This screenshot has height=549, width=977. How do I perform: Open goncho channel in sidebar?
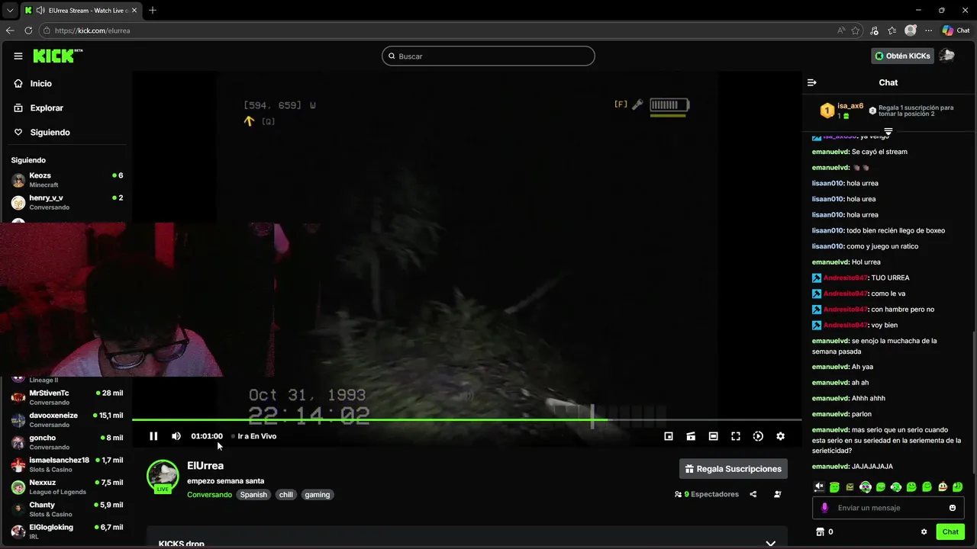pyautogui.click(x=67, y=442)
